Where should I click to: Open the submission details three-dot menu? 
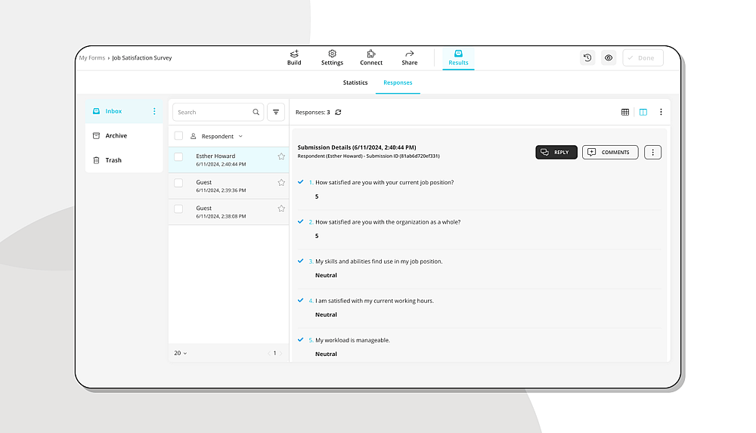pos(653,152)
